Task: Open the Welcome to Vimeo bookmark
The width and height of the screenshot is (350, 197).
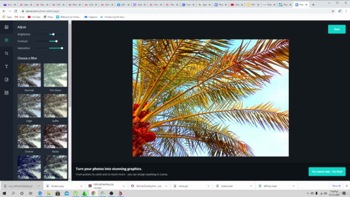Action: (68, 17)
